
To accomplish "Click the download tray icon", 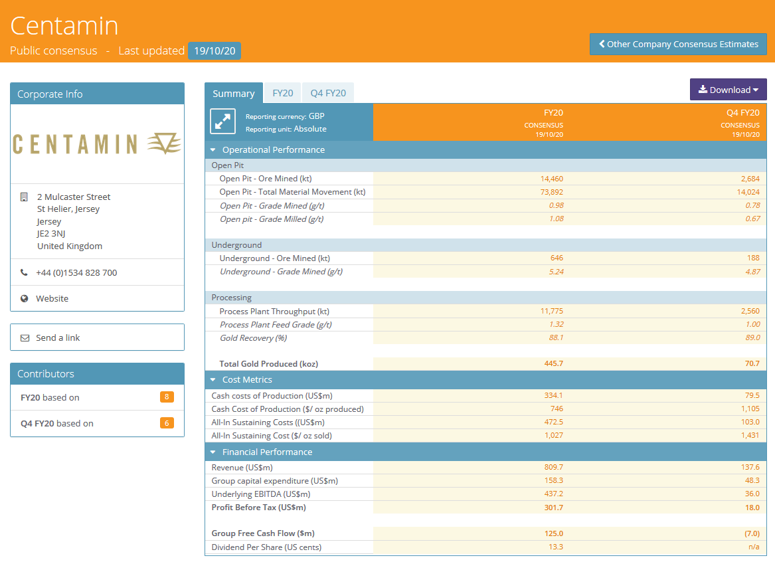I will [x=703, y=90].
